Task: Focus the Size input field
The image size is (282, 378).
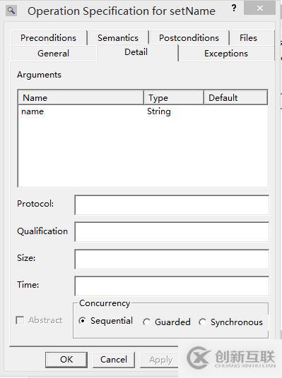Action: click(x=172, y=259)
